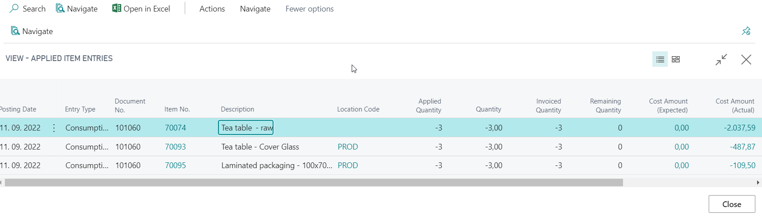Image resolution: width=762 pixels, height=219 pixels.
Task: Click the Tea table - raw description field
Action: [x=246, y=128]
